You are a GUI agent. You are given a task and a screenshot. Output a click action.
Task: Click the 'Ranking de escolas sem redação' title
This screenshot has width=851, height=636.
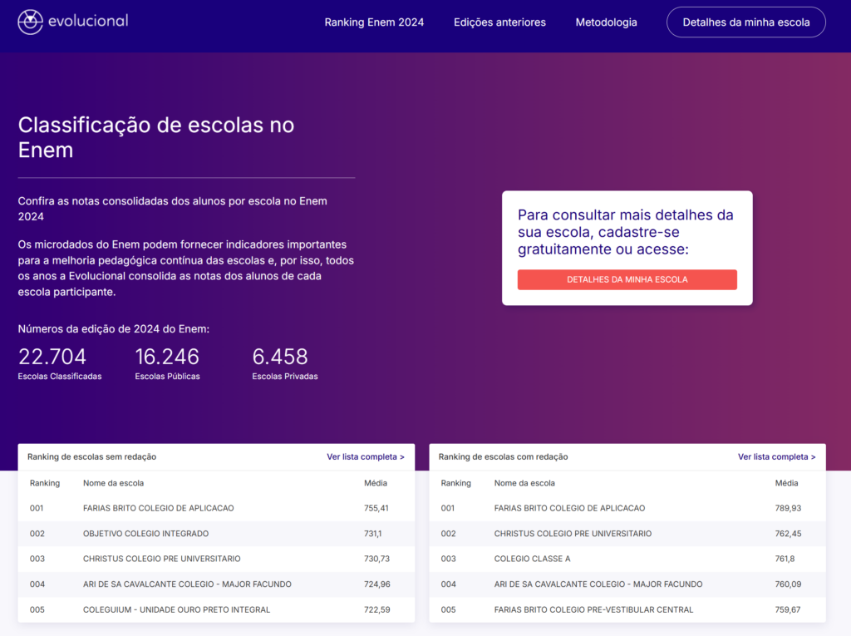tap(91, 456)
